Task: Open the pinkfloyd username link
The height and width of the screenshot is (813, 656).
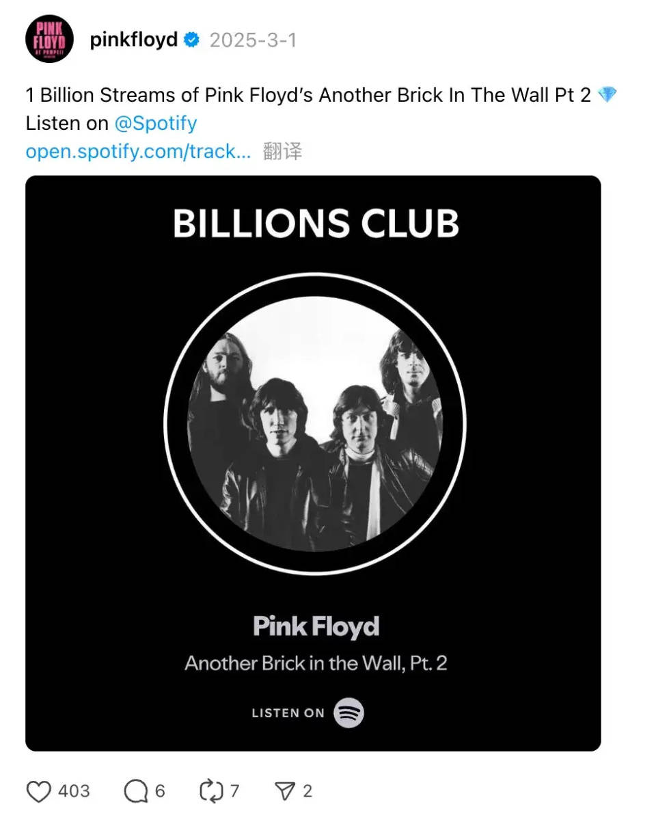Action: [x=134, y=40]
